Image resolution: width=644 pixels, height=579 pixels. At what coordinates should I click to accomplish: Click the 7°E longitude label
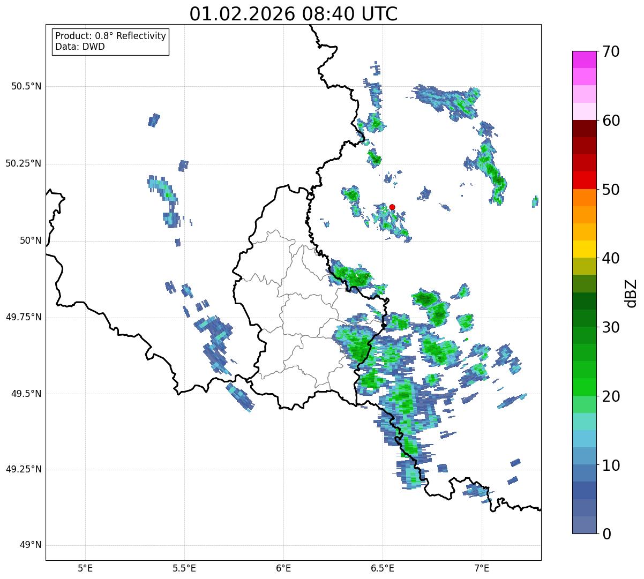coord(482,568)
